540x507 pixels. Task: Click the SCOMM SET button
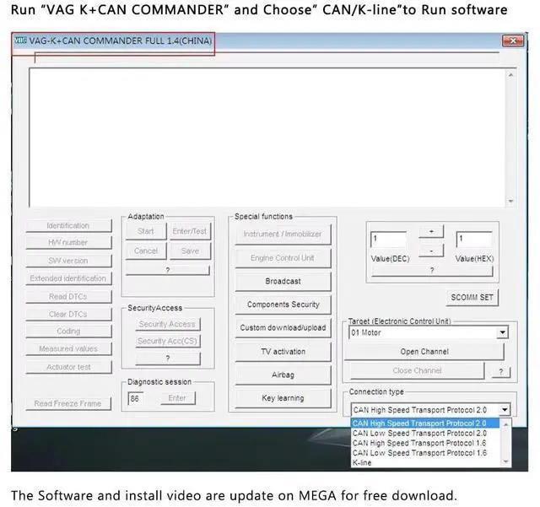click(472, 298)
